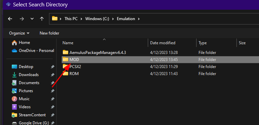This screenshot has height=125, width=259.
Task: Go back with the left arrow
Action: point(10,19)
